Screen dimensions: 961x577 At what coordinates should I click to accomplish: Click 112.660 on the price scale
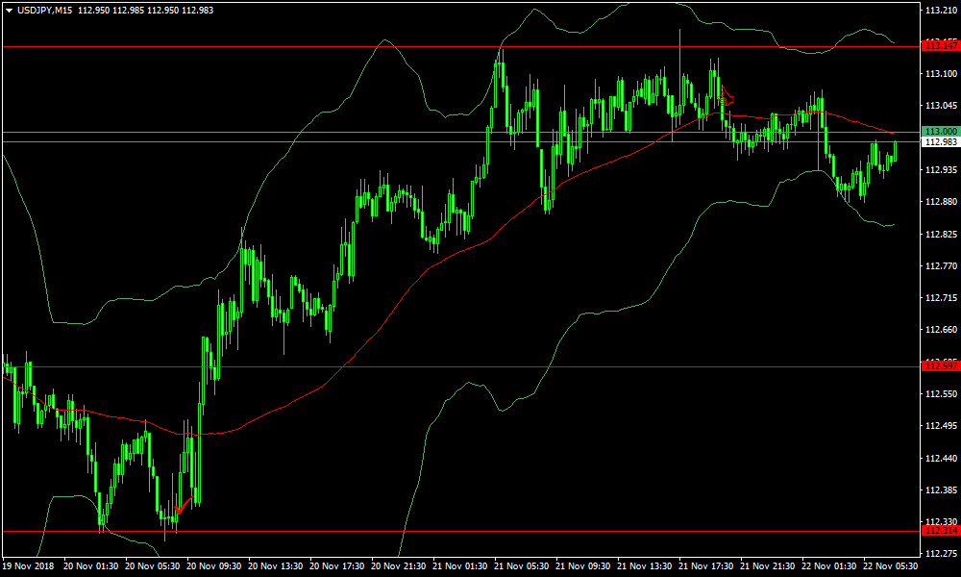tap(941, 330)
